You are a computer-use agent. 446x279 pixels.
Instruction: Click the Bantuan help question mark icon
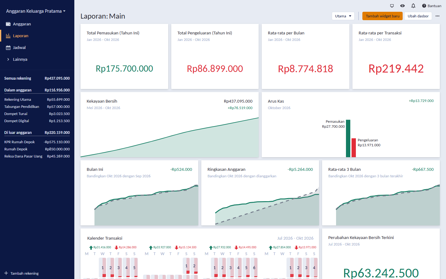(424, 6)
